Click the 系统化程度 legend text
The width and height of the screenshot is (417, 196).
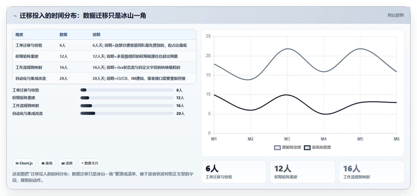tap(321, 147)
